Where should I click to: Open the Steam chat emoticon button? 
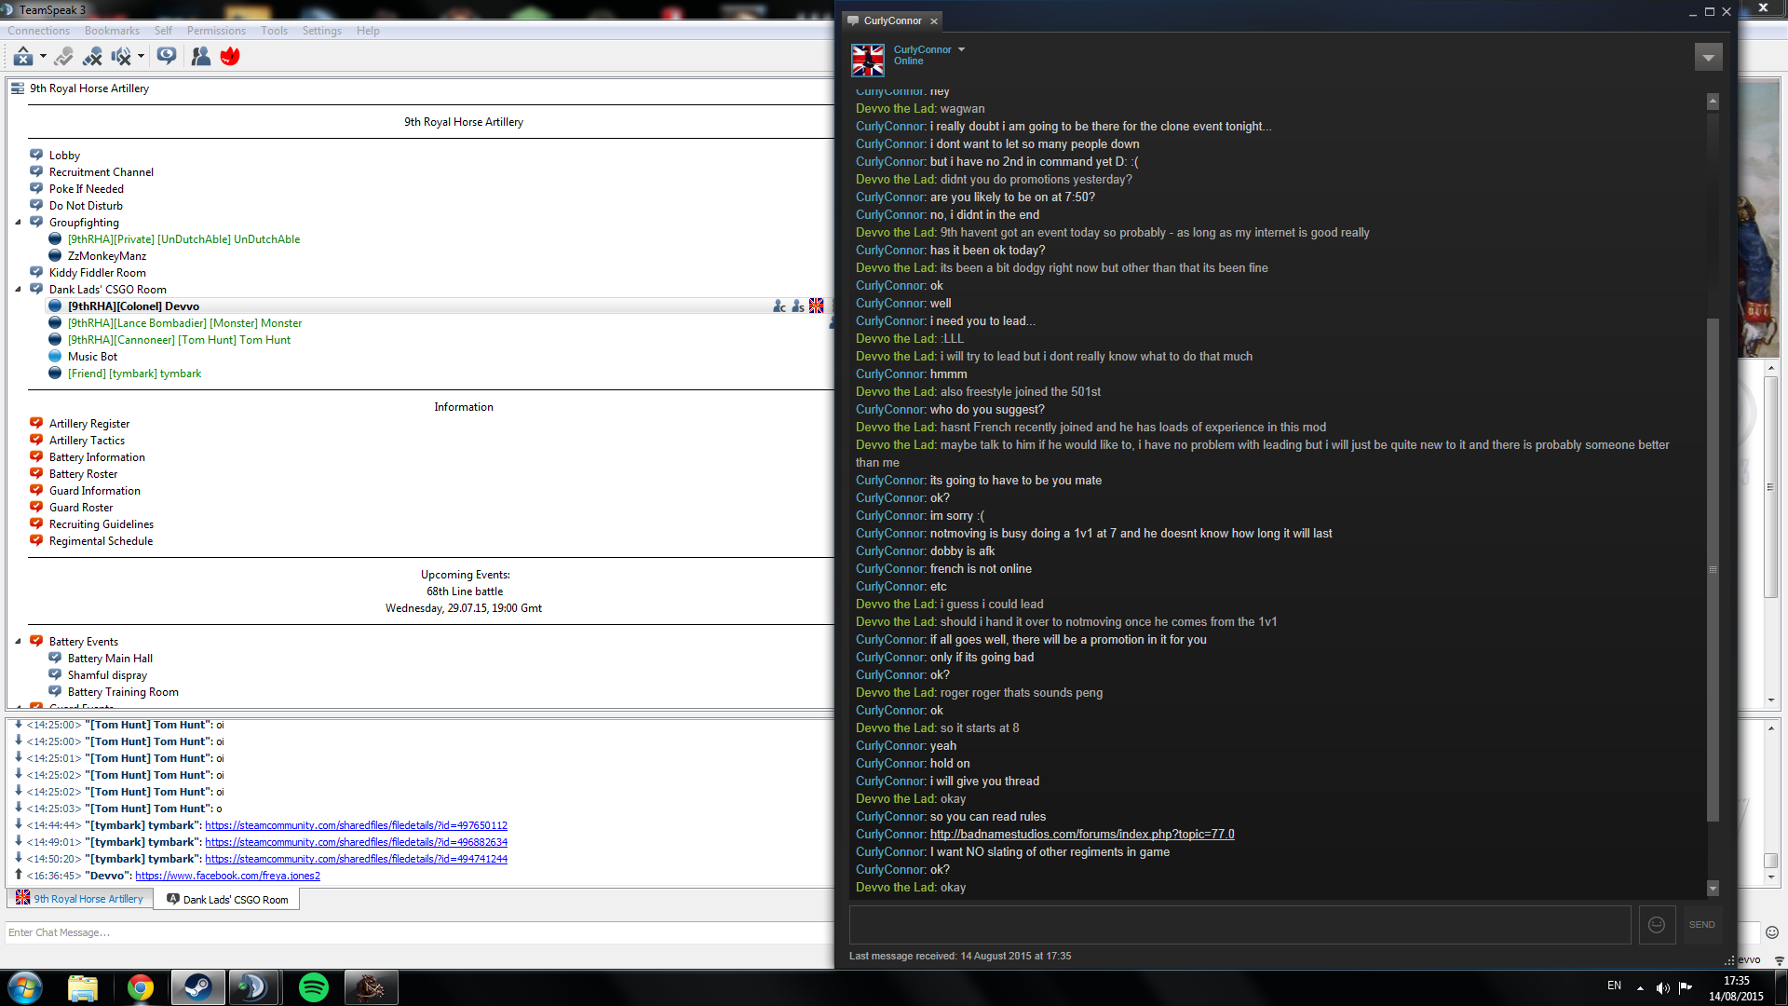pos(1657,925)
